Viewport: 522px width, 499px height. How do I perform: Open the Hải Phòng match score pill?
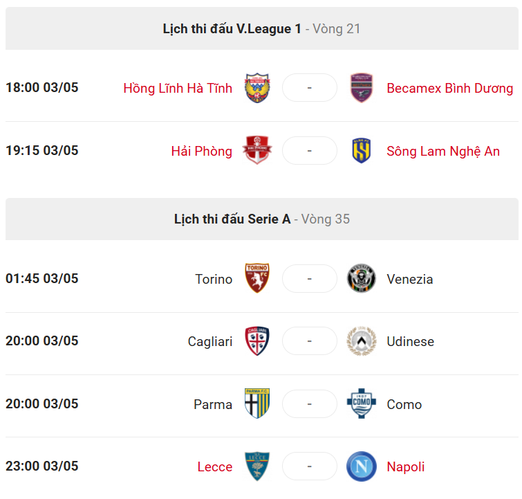(x=310, y=151)
